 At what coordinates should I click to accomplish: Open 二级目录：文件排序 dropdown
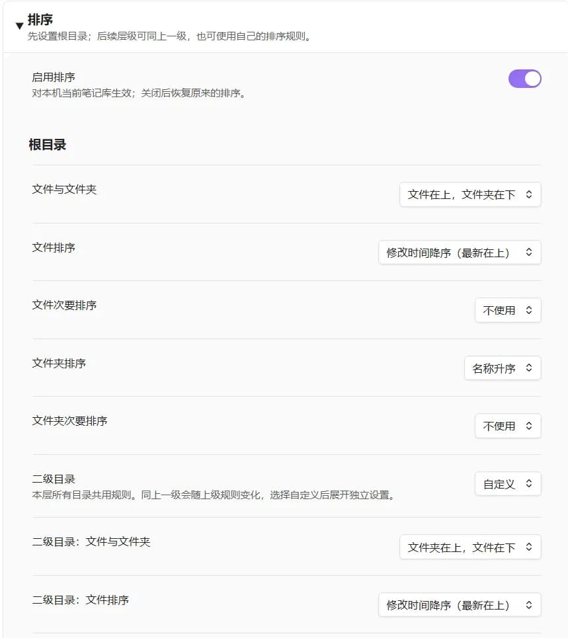(460, 605)
